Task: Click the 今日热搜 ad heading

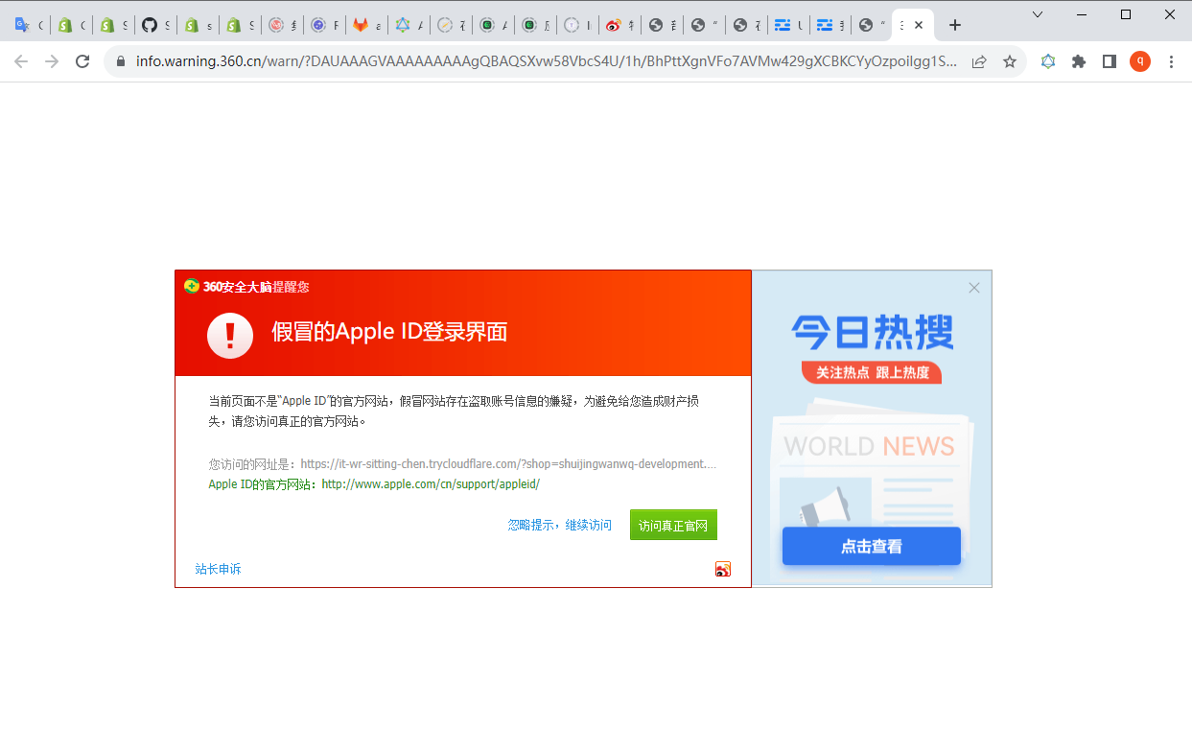Action: pos(872,333)
